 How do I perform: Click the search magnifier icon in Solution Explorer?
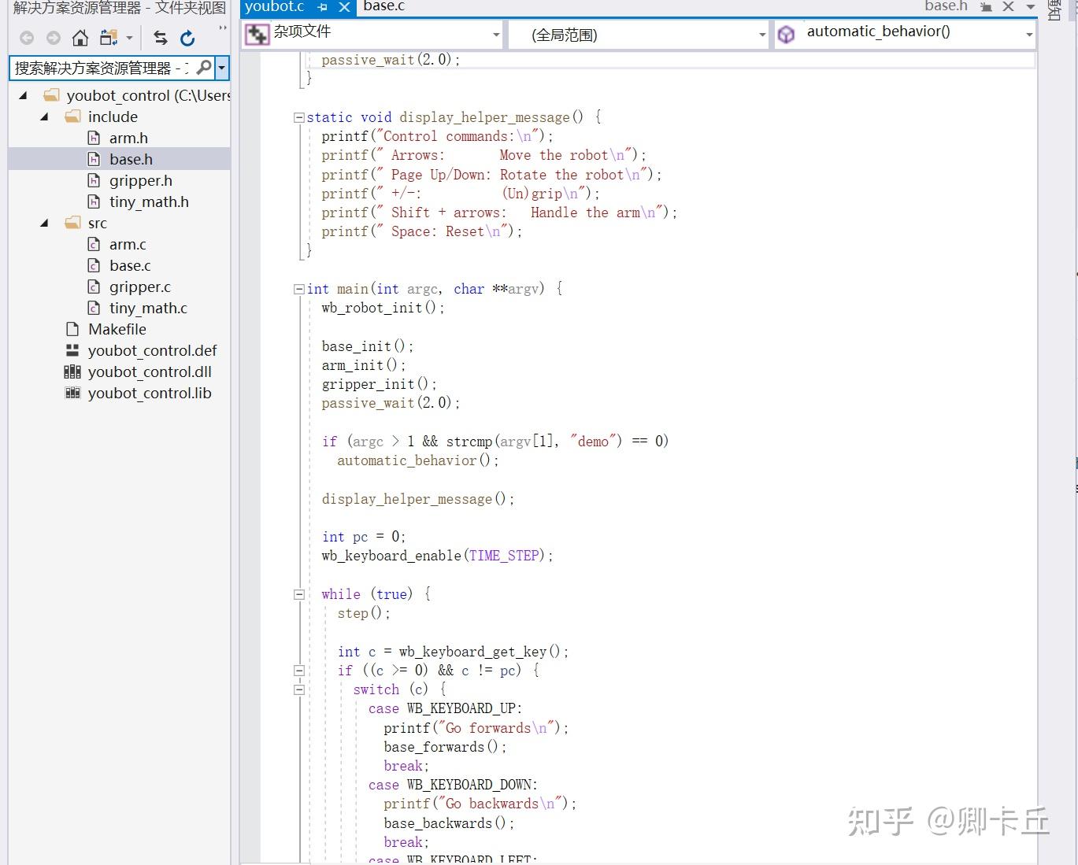(202, 68)
